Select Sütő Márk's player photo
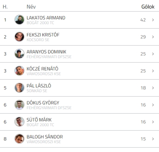The width and height of the screenshot is (159, 152). coord(19,122)
